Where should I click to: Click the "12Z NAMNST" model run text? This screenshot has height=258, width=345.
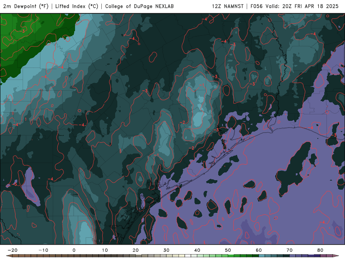[228, 6]
